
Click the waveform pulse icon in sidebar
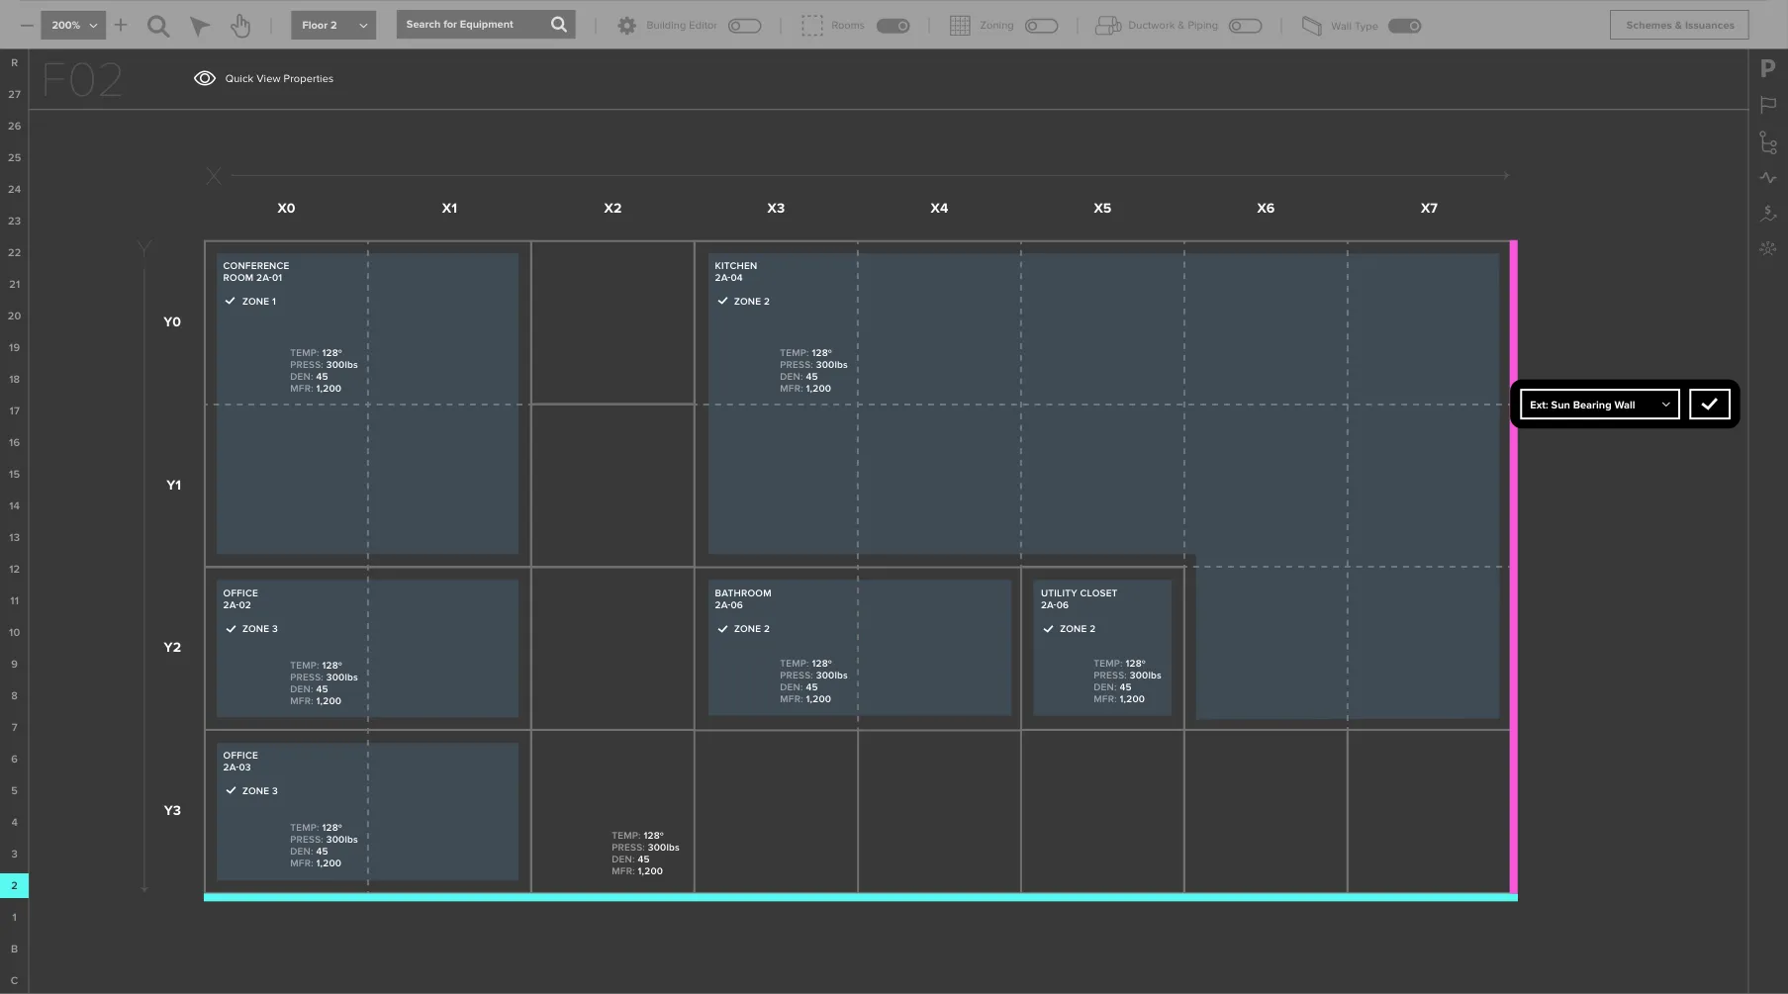pyautogui.click(x=1768, y=178)
